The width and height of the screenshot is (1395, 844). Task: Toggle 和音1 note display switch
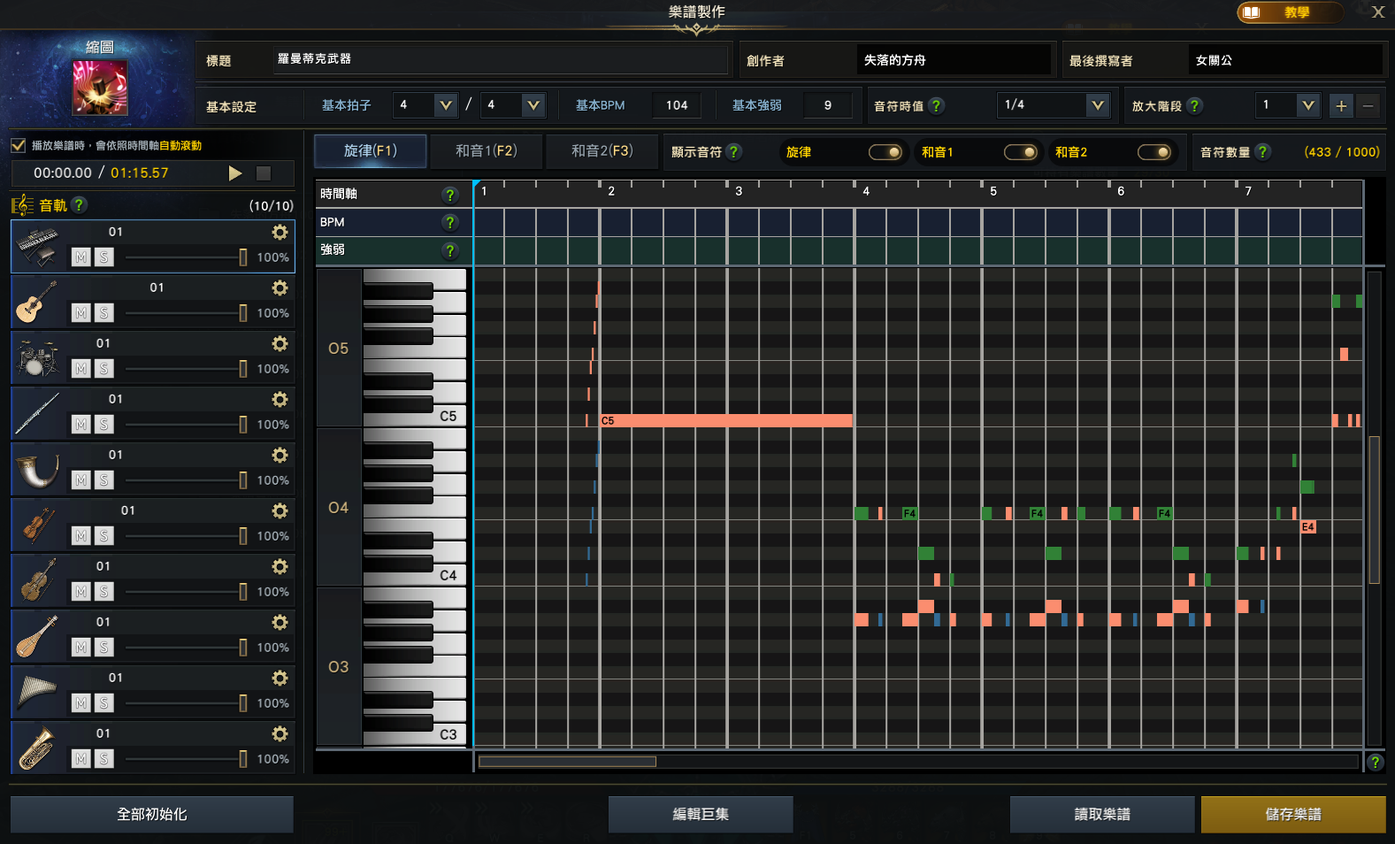[x=1020, y=152]
